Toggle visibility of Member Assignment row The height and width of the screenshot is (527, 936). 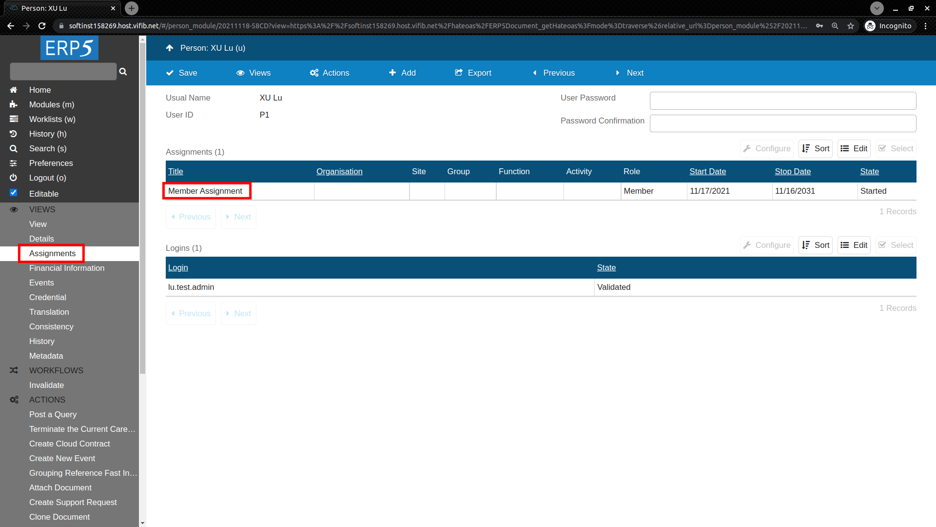(205, 190)
